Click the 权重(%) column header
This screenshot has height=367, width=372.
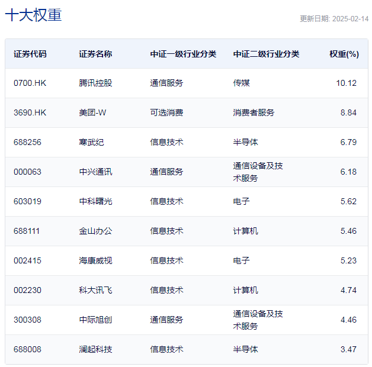click(x=344, y=54)
